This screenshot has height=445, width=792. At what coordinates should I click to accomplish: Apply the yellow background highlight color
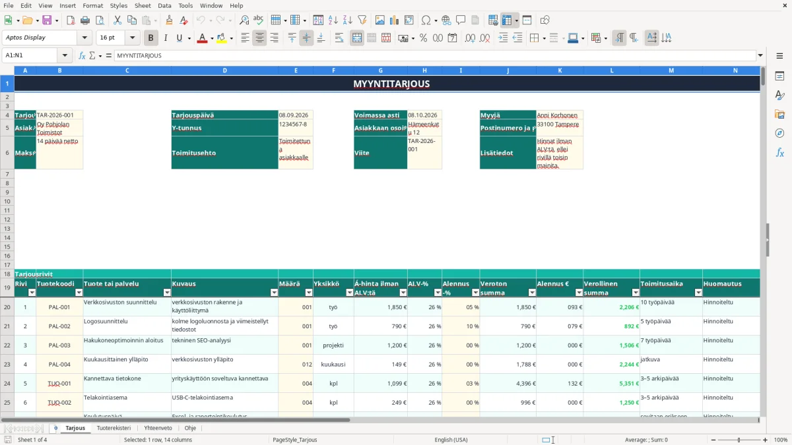coord(221,38)
